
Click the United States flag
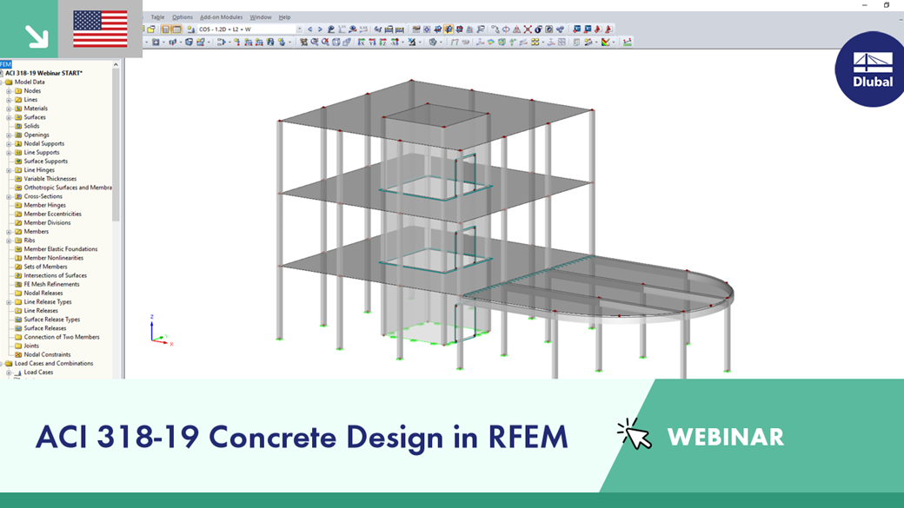pos(100,29)
